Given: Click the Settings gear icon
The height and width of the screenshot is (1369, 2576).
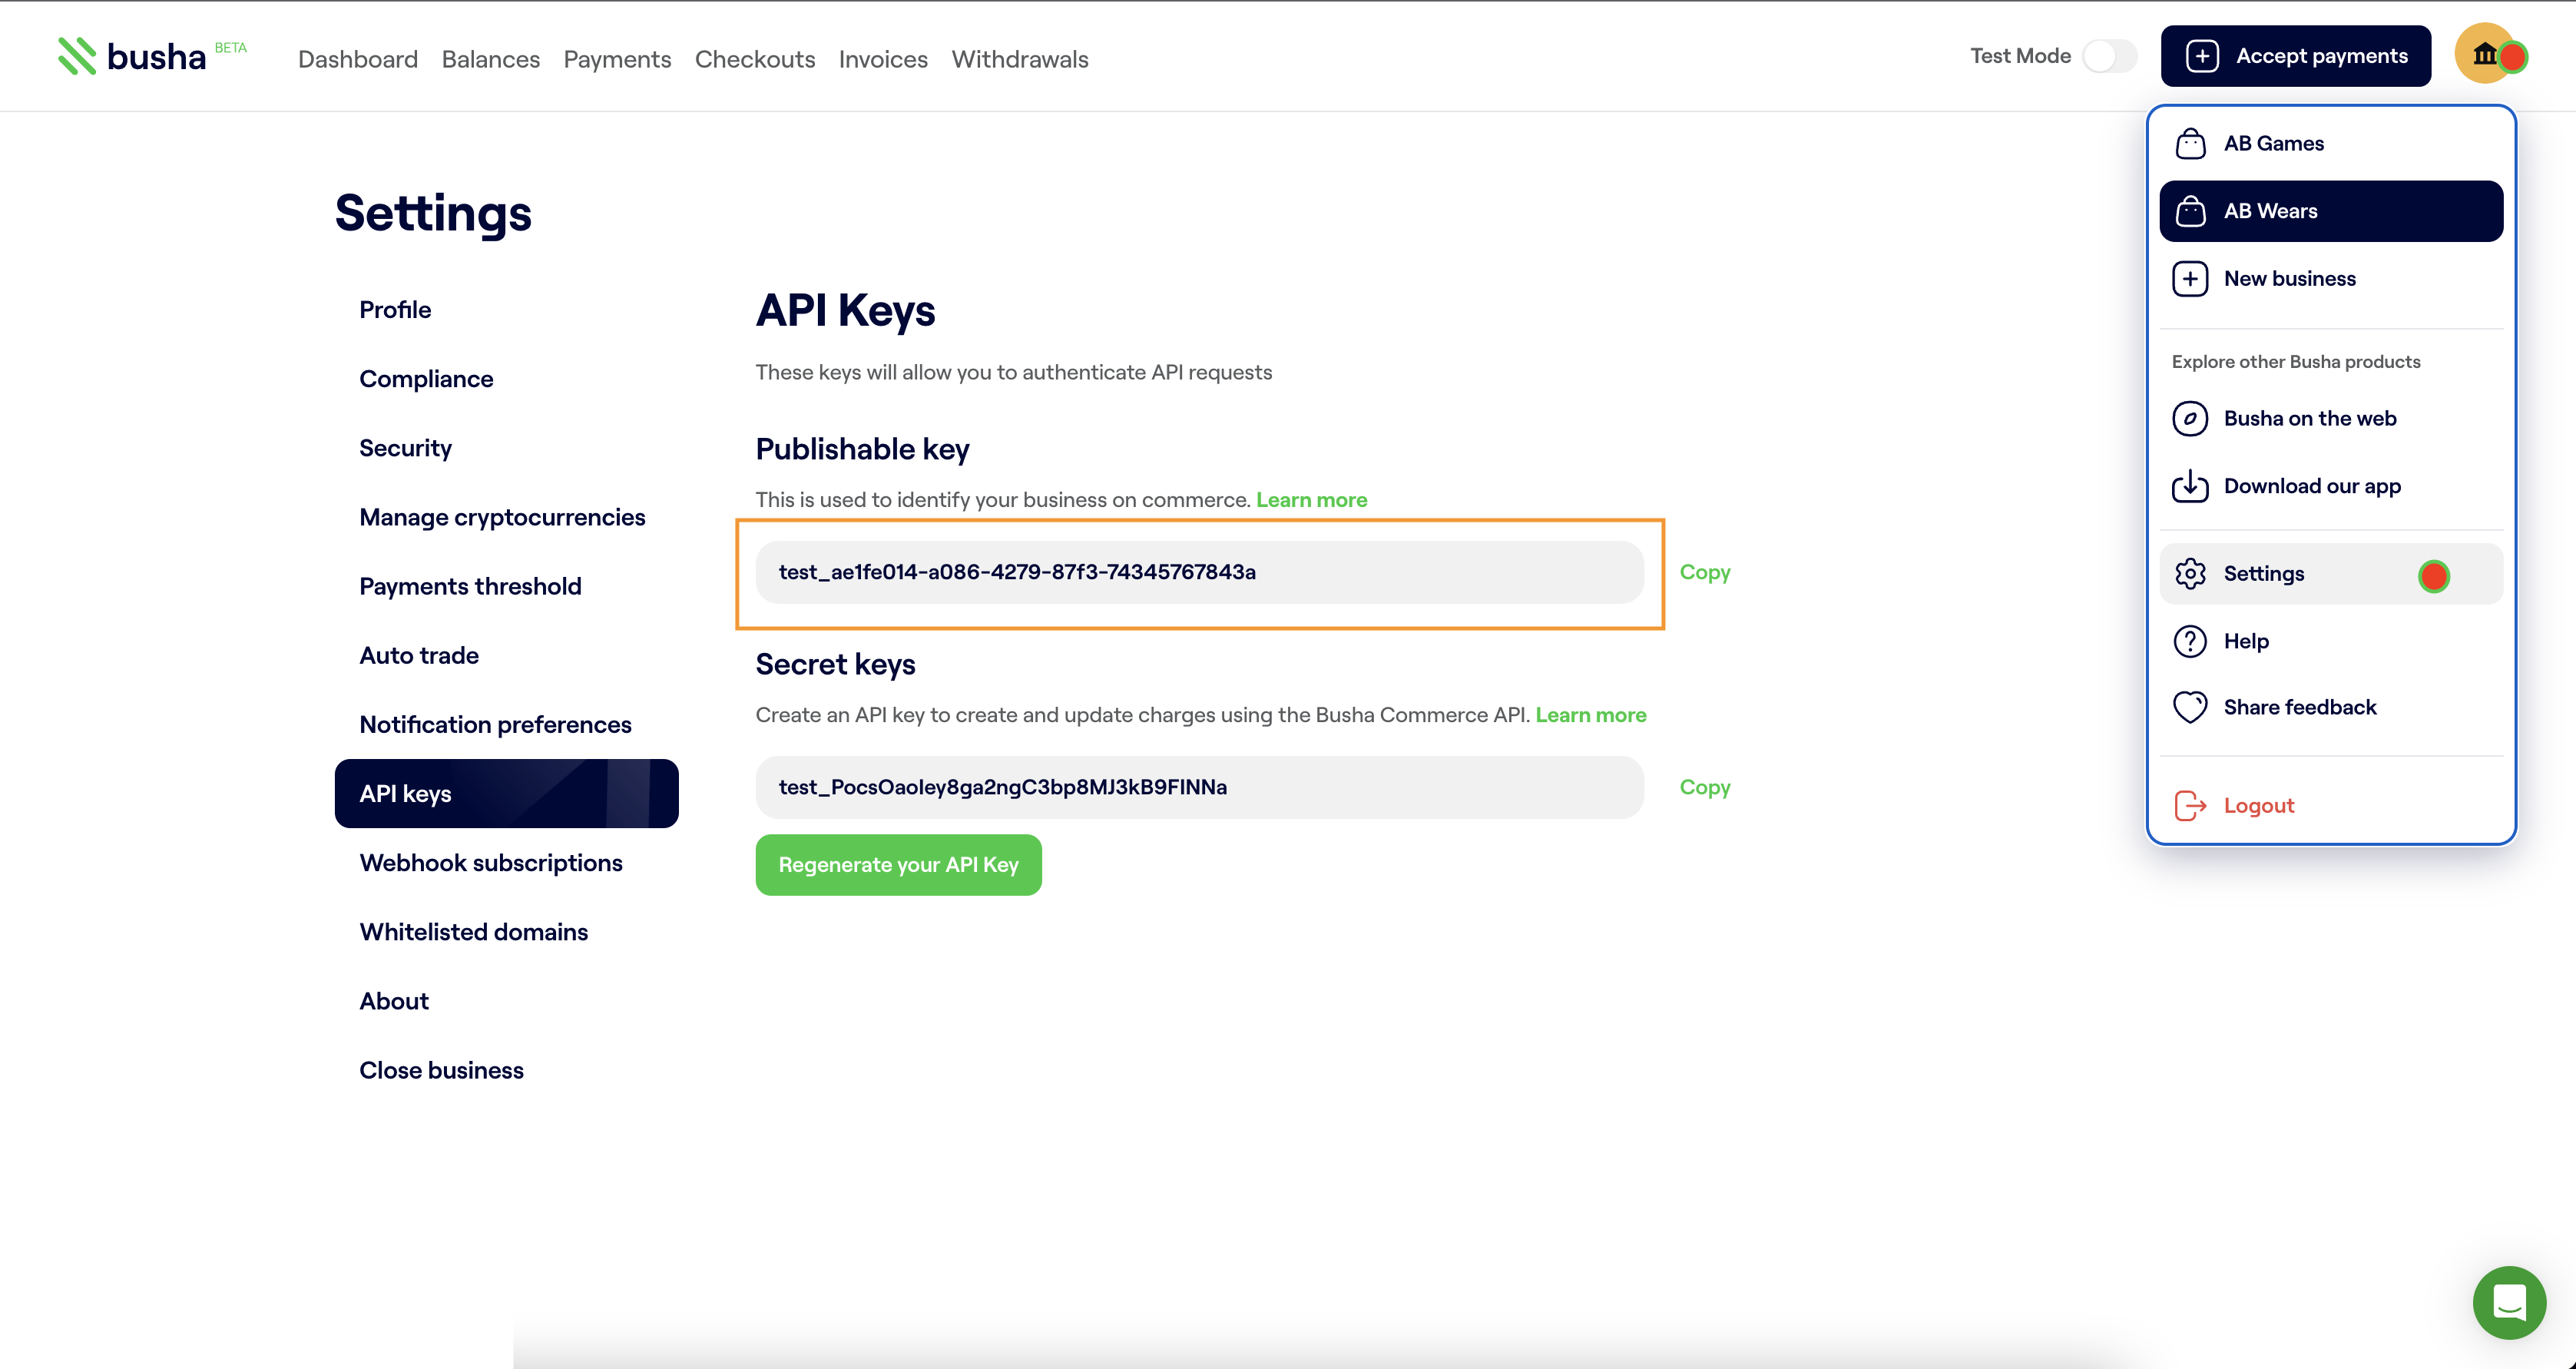Looking at the screenshot, I should pyautogui.click(x=2190, y=574).
